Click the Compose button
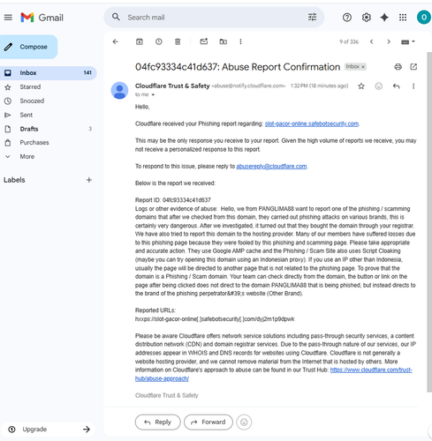The image size is (432, 441). pyautogui.click(x=28, y=47)
